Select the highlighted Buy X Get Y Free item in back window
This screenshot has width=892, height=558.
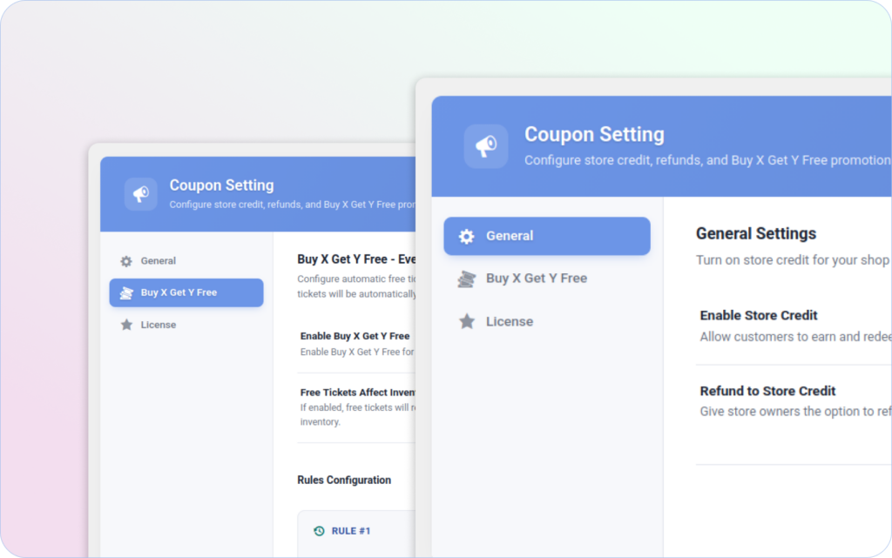point(186,292)
